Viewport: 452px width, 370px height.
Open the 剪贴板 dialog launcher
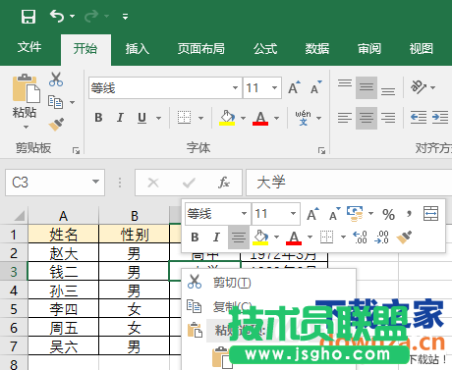(76, 150)
